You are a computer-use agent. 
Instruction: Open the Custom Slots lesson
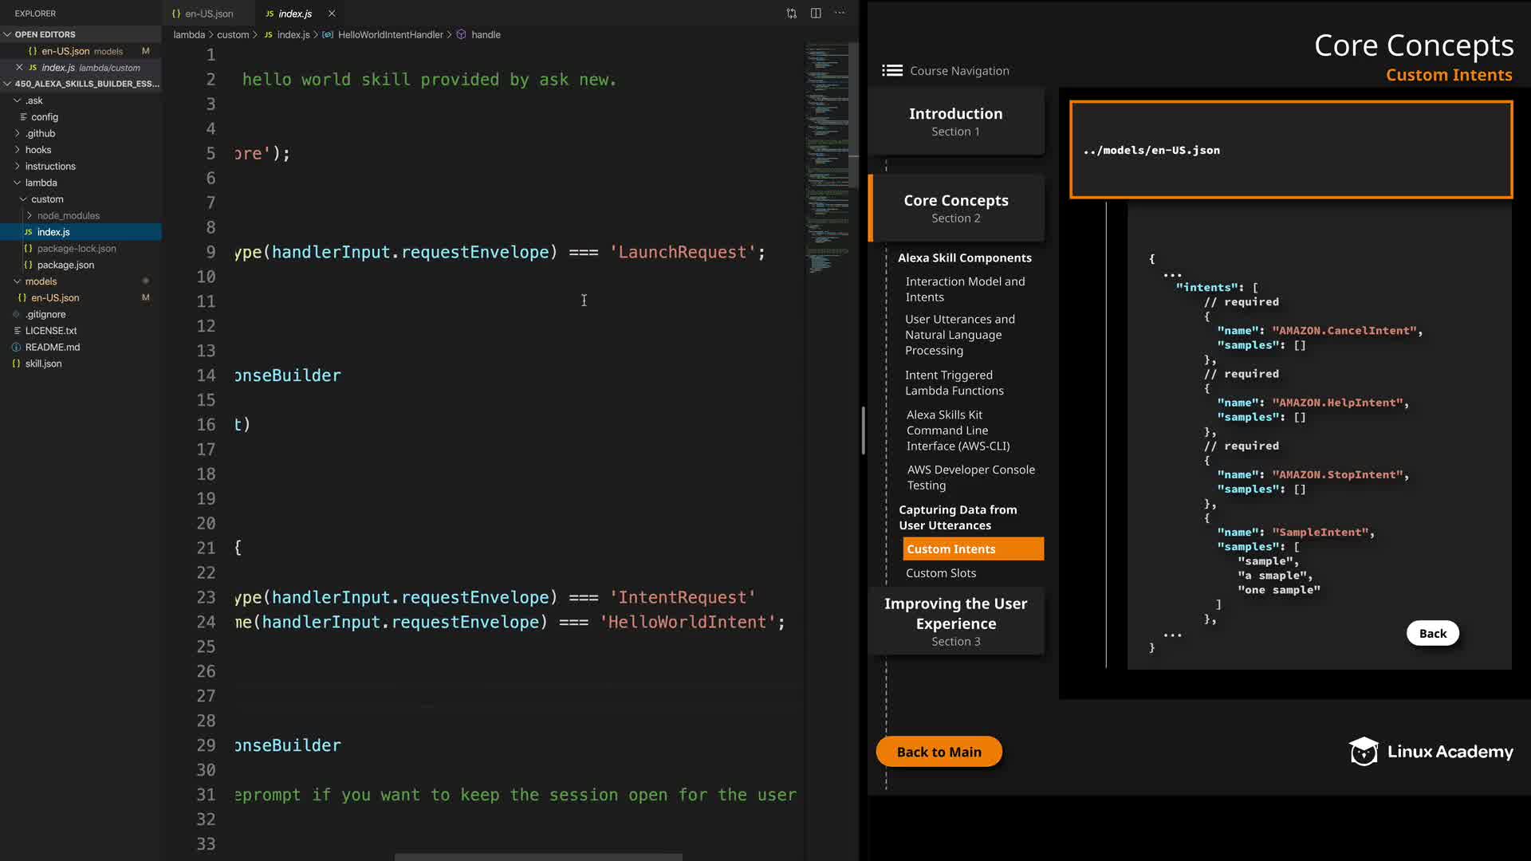[x=940, y=573]
